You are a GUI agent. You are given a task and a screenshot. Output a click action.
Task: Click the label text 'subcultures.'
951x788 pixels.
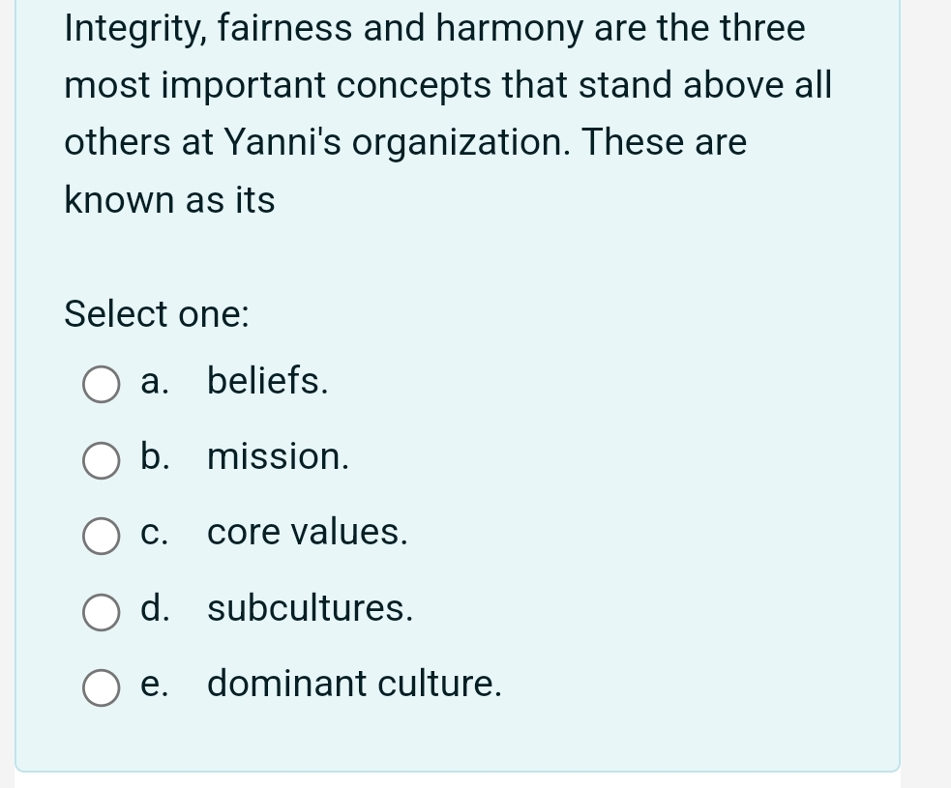pos(310,607)
